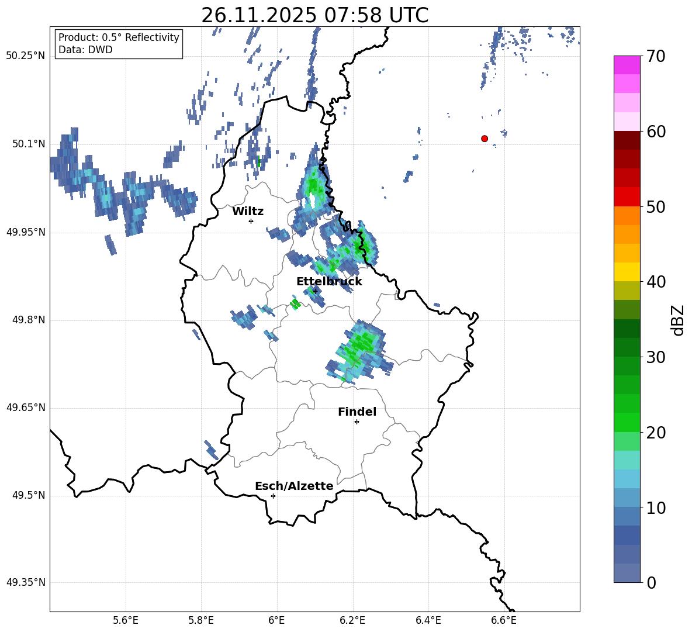Click the title 26.11.2025 07:58 UTC
This screenshot has height=632, width=692.
click(314, 15)
